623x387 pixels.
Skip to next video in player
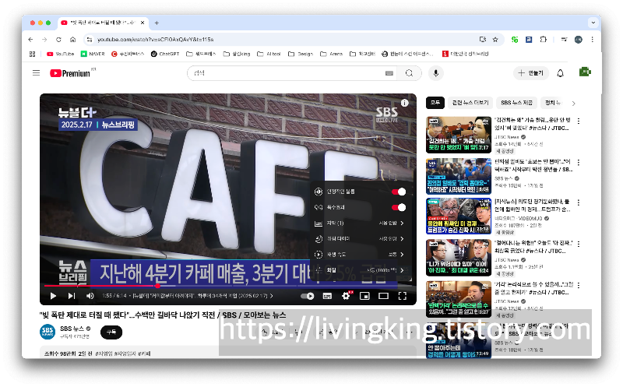coord(72,296)
